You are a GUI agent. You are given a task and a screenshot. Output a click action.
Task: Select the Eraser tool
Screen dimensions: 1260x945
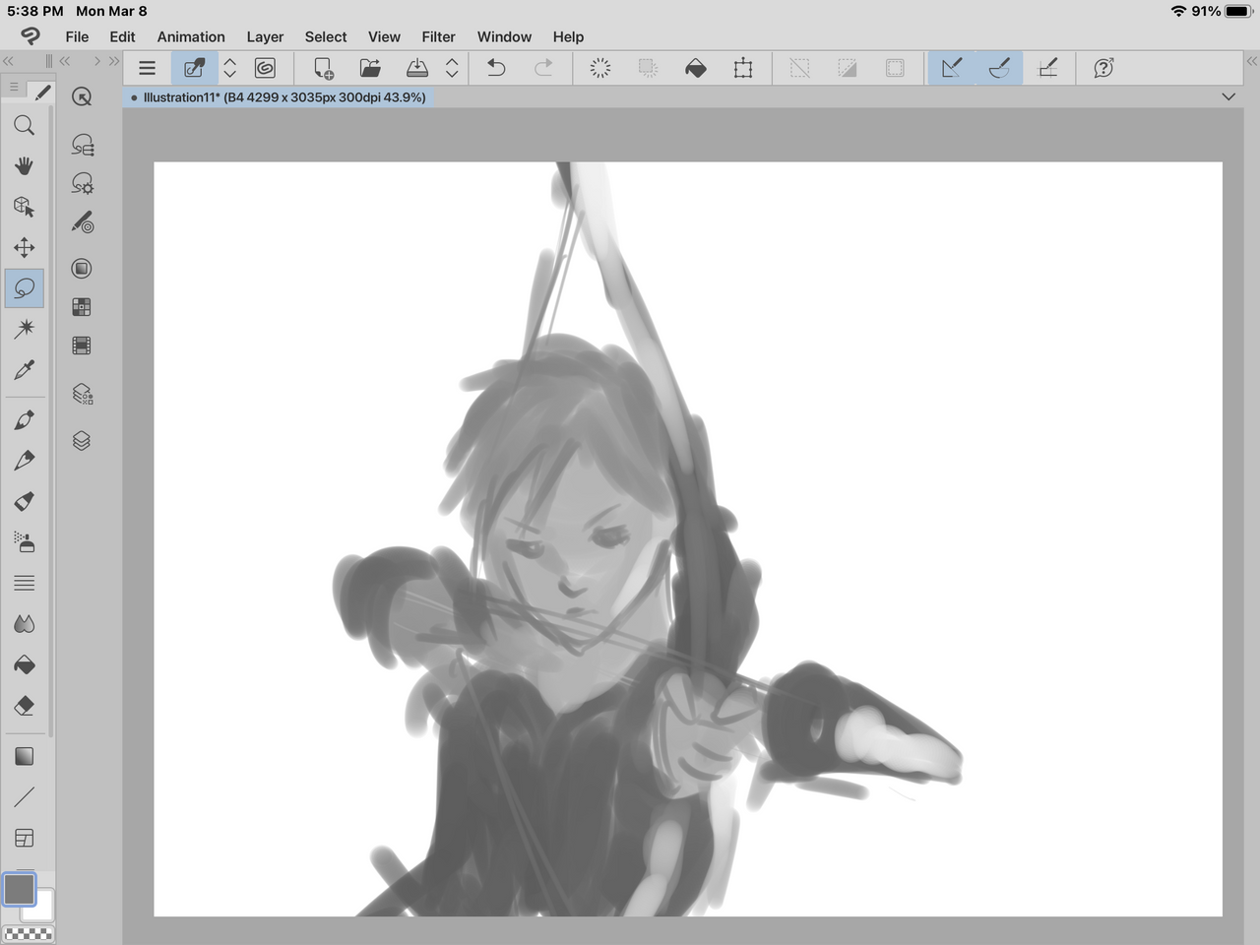click(25, 706)
